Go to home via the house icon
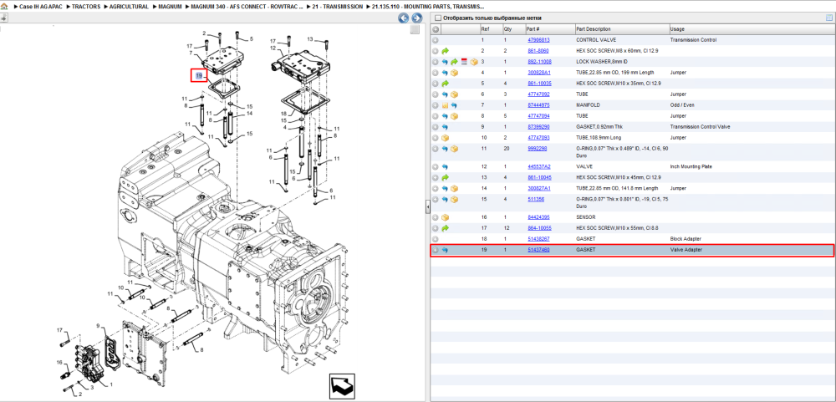Viewport: 836px width, 402px height. pyautogui.click(x=4, y=7)
